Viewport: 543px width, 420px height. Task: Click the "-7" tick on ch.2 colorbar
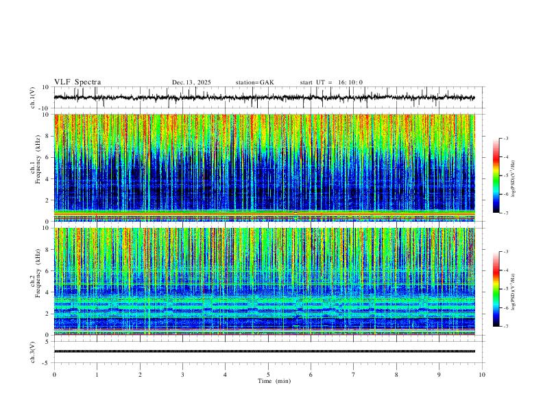(x=505, y=327)
